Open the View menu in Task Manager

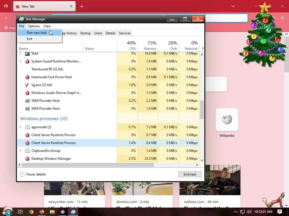tap(47, 26)
